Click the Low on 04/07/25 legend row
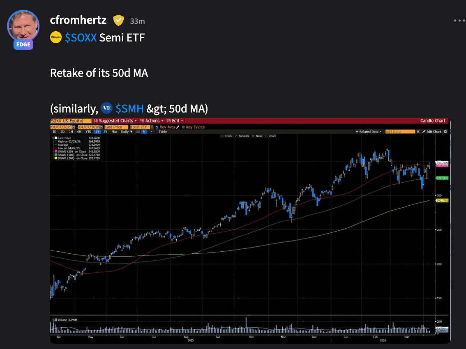This screenshot has width=466, height=349. coord(77,148)
